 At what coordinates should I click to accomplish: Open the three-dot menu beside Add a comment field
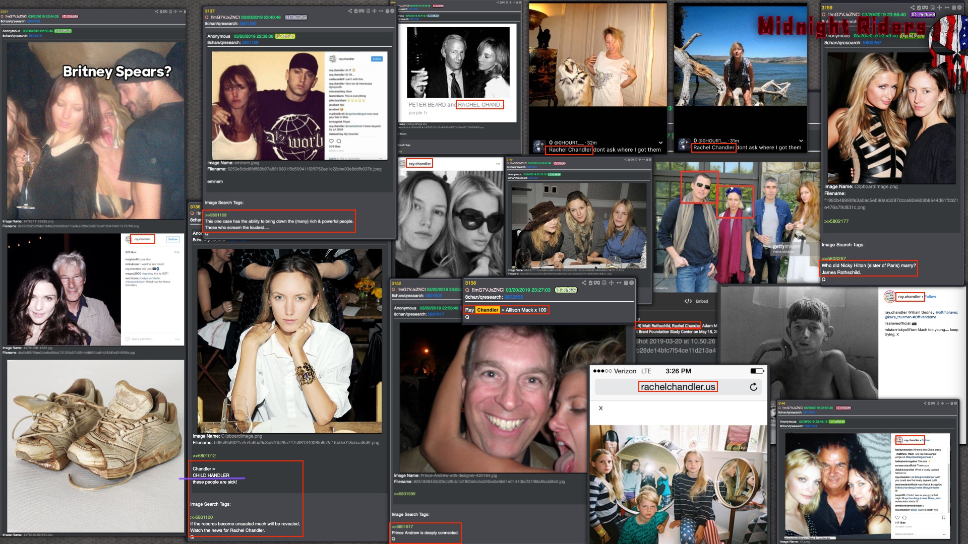tap(177, 339)
